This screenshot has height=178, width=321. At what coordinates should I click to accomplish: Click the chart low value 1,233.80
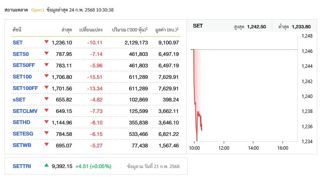[x=301, y=27]
